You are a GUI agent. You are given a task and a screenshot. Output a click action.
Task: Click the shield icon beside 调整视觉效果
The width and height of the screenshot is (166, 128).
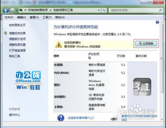pyautogui.click(x=6, y=33)
